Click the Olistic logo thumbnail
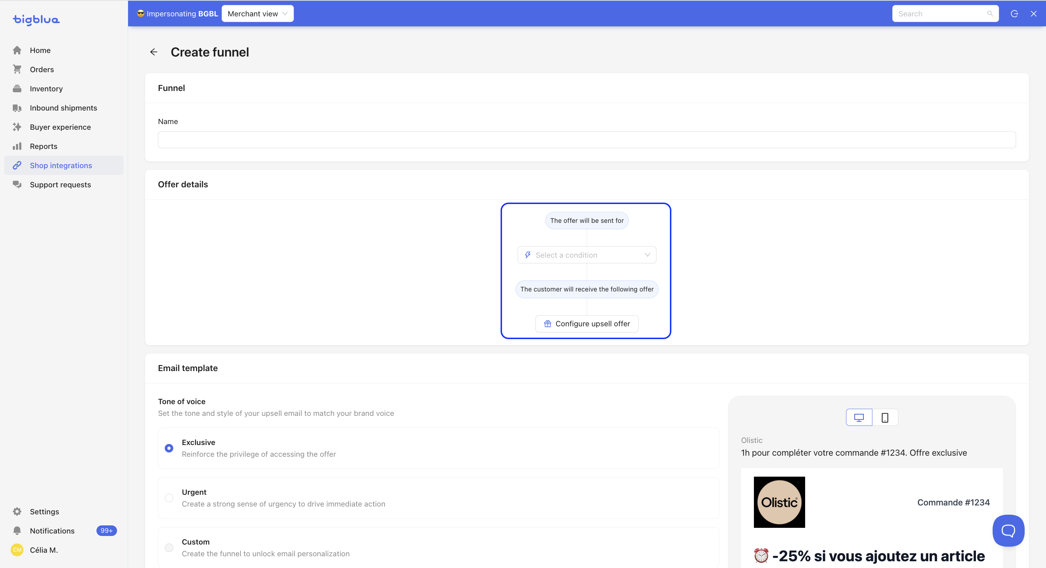The width and height of the screenshot is (1046, 568). coord(779,502)
